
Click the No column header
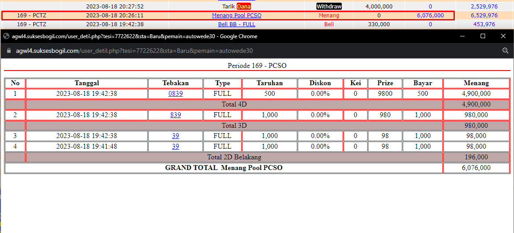point(15,83)
